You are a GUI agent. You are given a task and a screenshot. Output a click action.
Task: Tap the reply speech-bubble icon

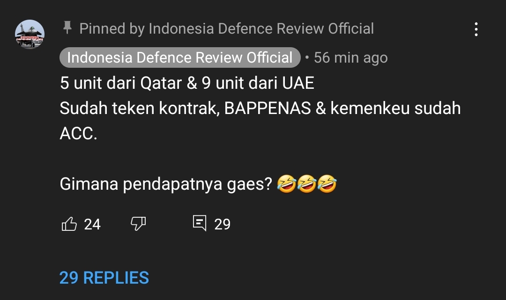click(x=200, y=223)
